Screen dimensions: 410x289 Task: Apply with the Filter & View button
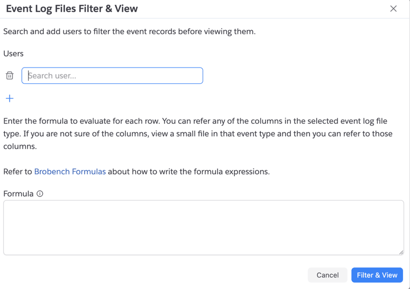coord(377,275)
